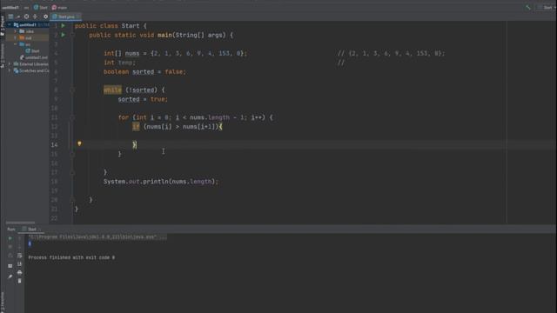Screen dimensions: 557x313
Task: Expand Scratches and Consoles node
Action: [10, 70]
